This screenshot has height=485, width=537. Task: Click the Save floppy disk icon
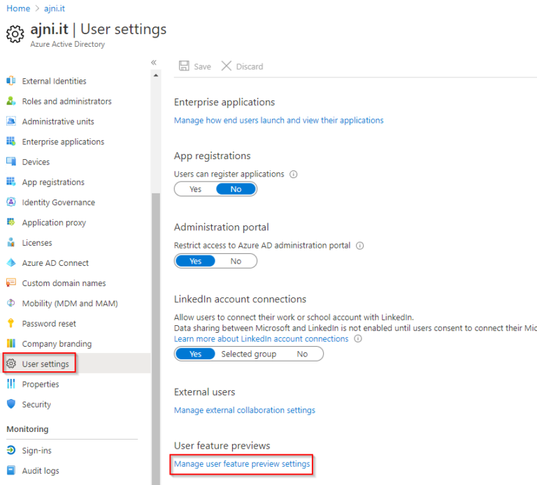(184, 66)
